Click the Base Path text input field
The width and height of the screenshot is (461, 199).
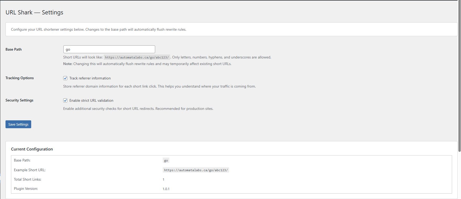(x=109, y=49)
